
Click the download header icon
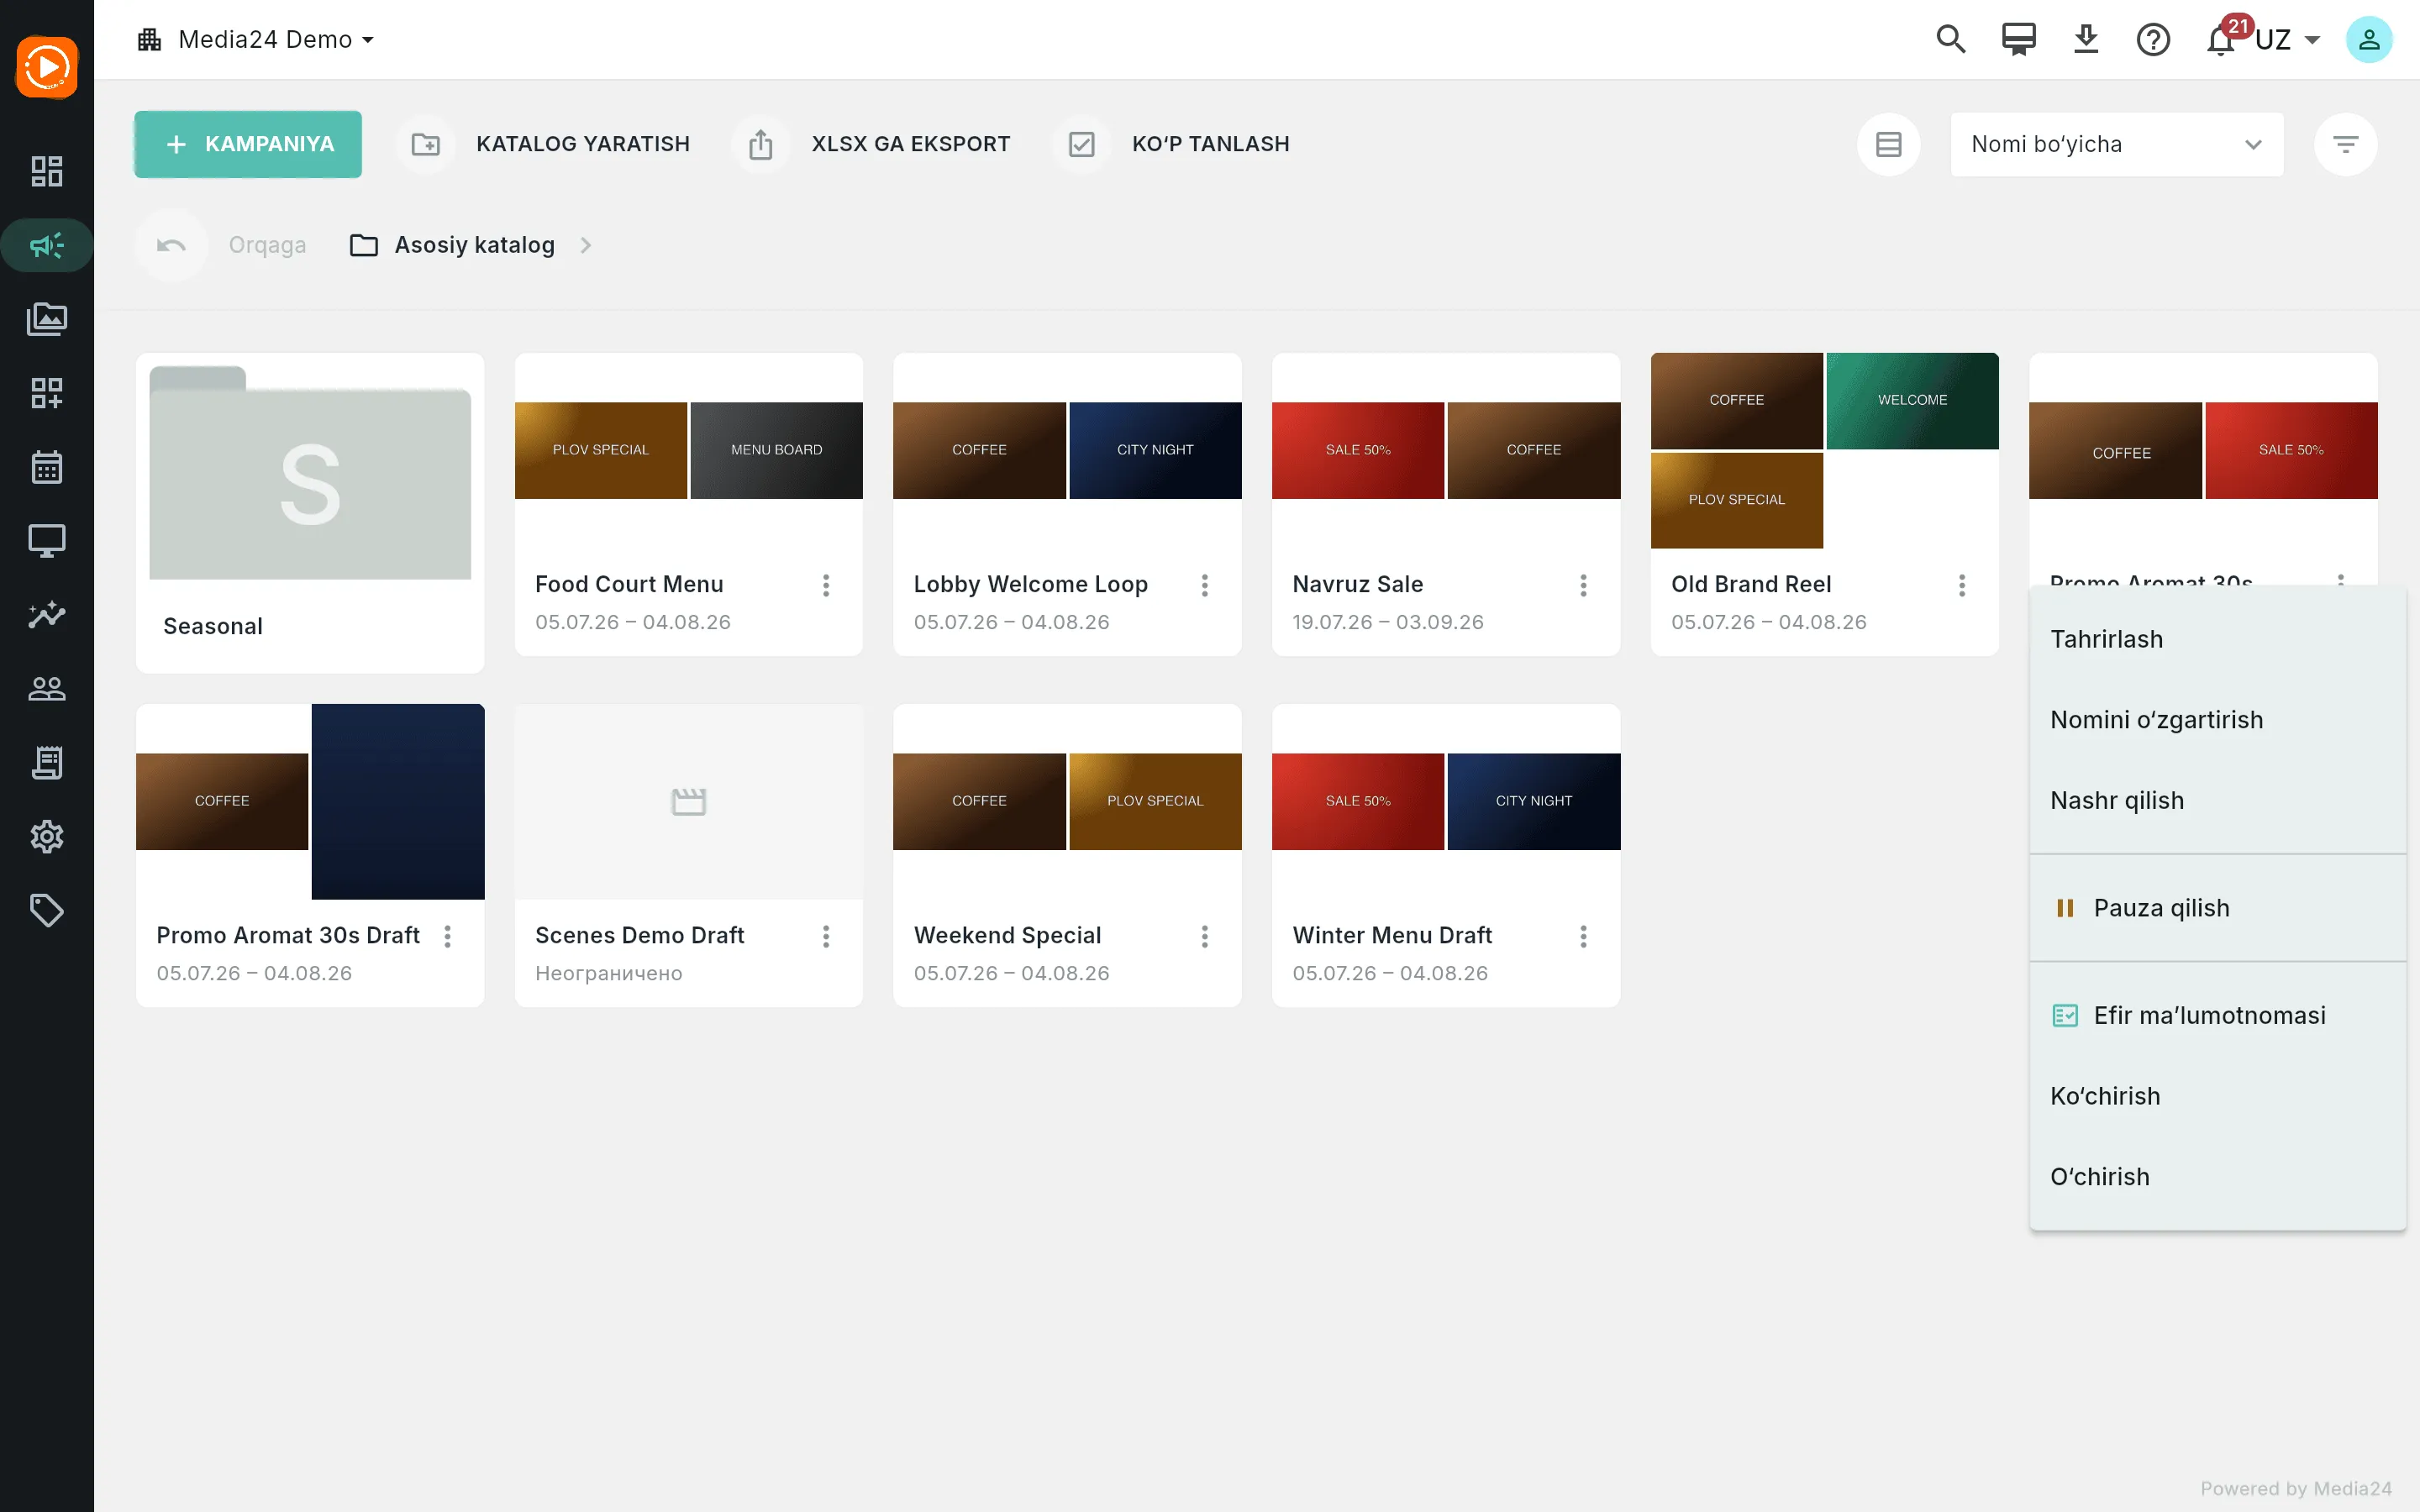(x=2086, y=39)
